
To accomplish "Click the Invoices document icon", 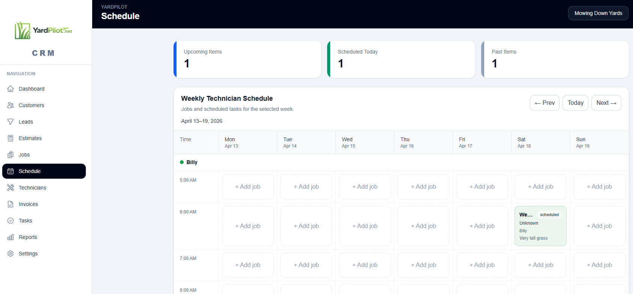I will click(10, 204).
